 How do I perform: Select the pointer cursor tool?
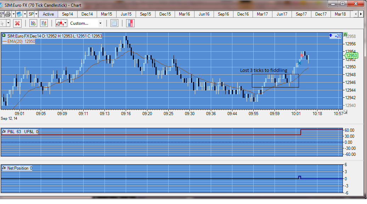point(2,23)
